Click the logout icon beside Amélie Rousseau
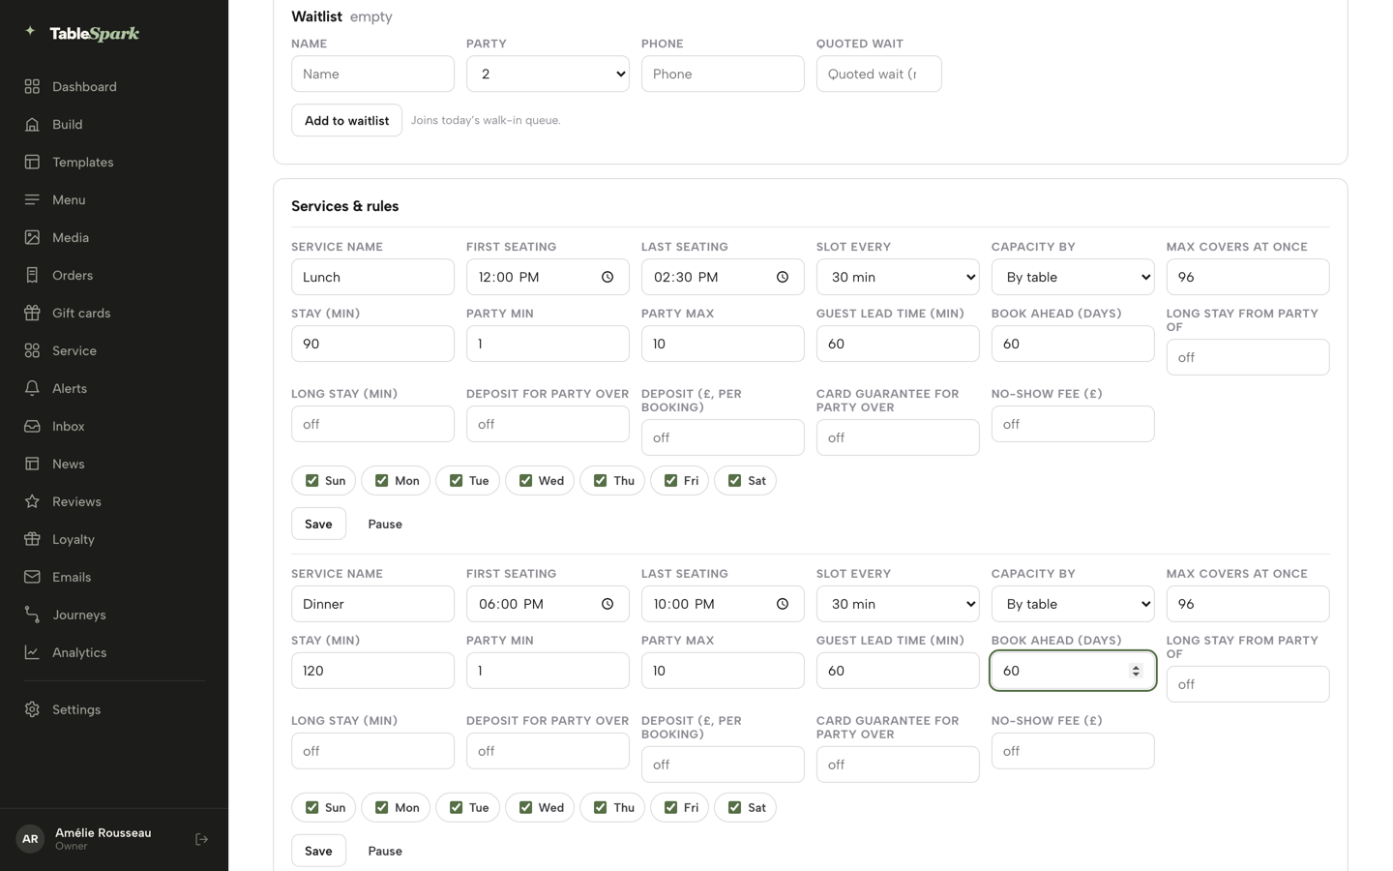The image size is (1393, 871). (201, 839)
